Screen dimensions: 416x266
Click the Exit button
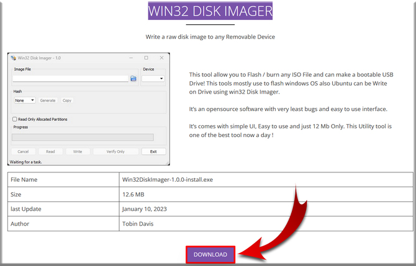[153, 151]
